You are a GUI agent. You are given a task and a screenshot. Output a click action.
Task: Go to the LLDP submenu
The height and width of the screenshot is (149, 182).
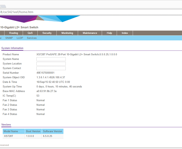pos(20,38)
